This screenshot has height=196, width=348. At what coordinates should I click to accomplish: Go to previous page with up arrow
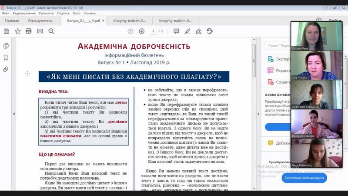[x=130, y=31]
